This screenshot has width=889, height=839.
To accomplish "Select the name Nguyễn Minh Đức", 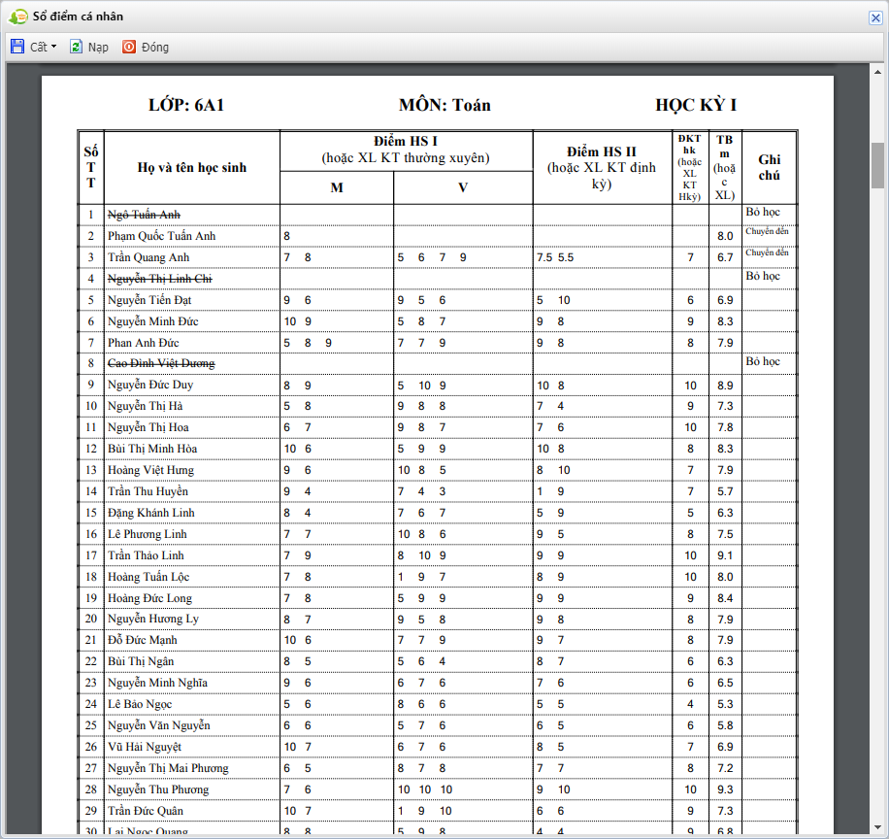I will coord(153,321).
